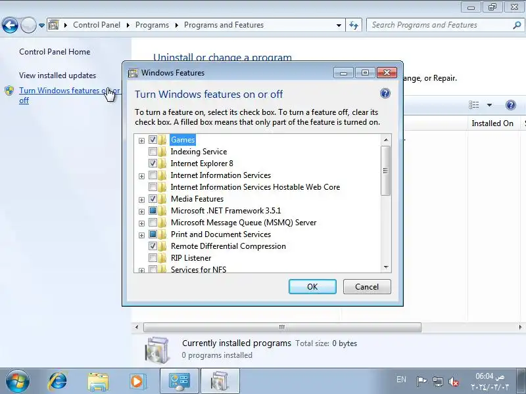Open View installed updates link

pos(57,76)
